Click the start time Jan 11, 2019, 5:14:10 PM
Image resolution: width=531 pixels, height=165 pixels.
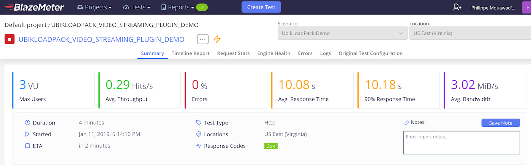pos(109,134)
